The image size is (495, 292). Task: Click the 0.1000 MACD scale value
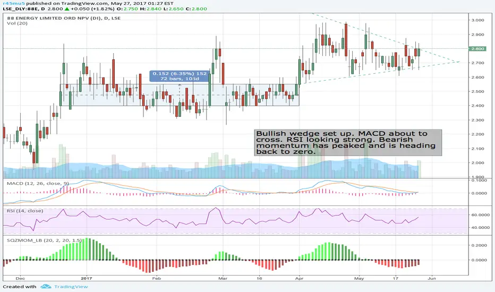pos(479,181)
